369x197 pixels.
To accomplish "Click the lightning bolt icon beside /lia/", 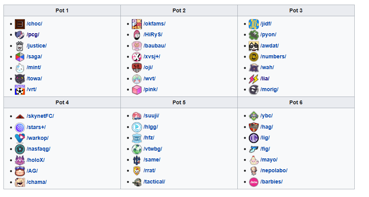I will pyautogui.click(x=254, y=79).
